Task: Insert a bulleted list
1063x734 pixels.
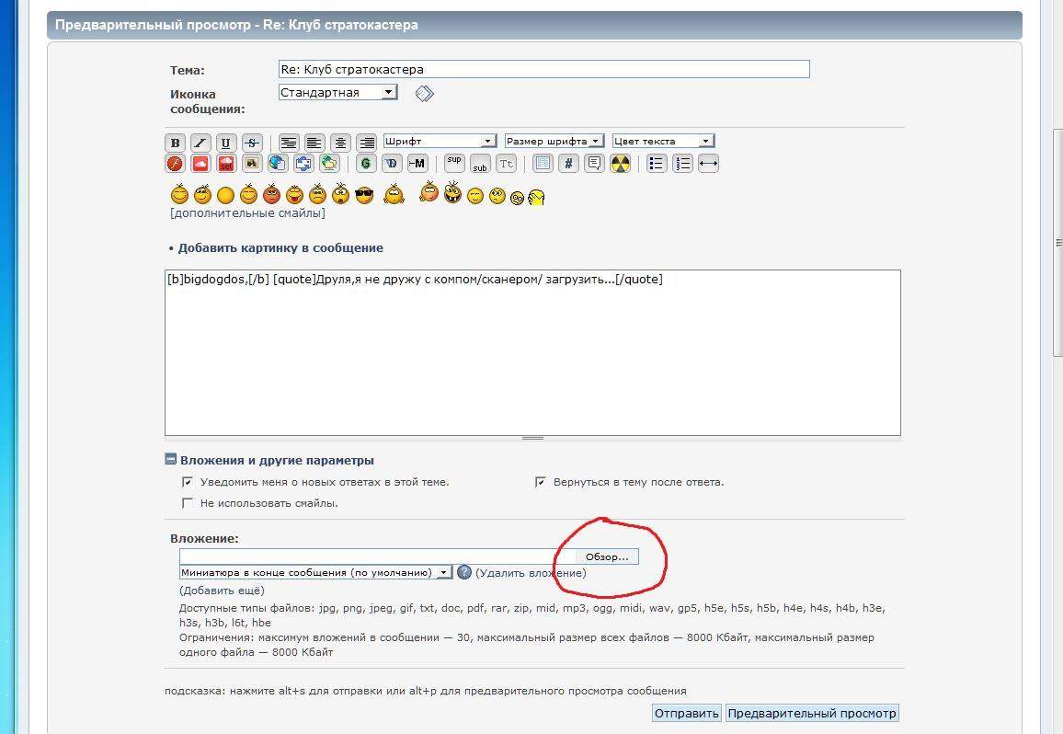Action: click(657, 164)
